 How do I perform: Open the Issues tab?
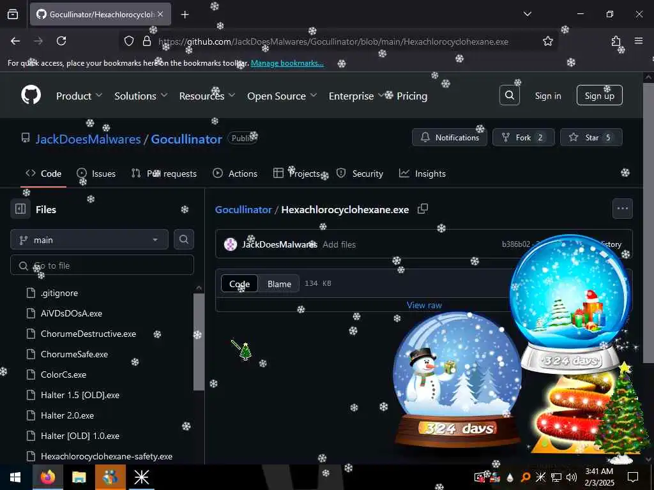(96, 174)
